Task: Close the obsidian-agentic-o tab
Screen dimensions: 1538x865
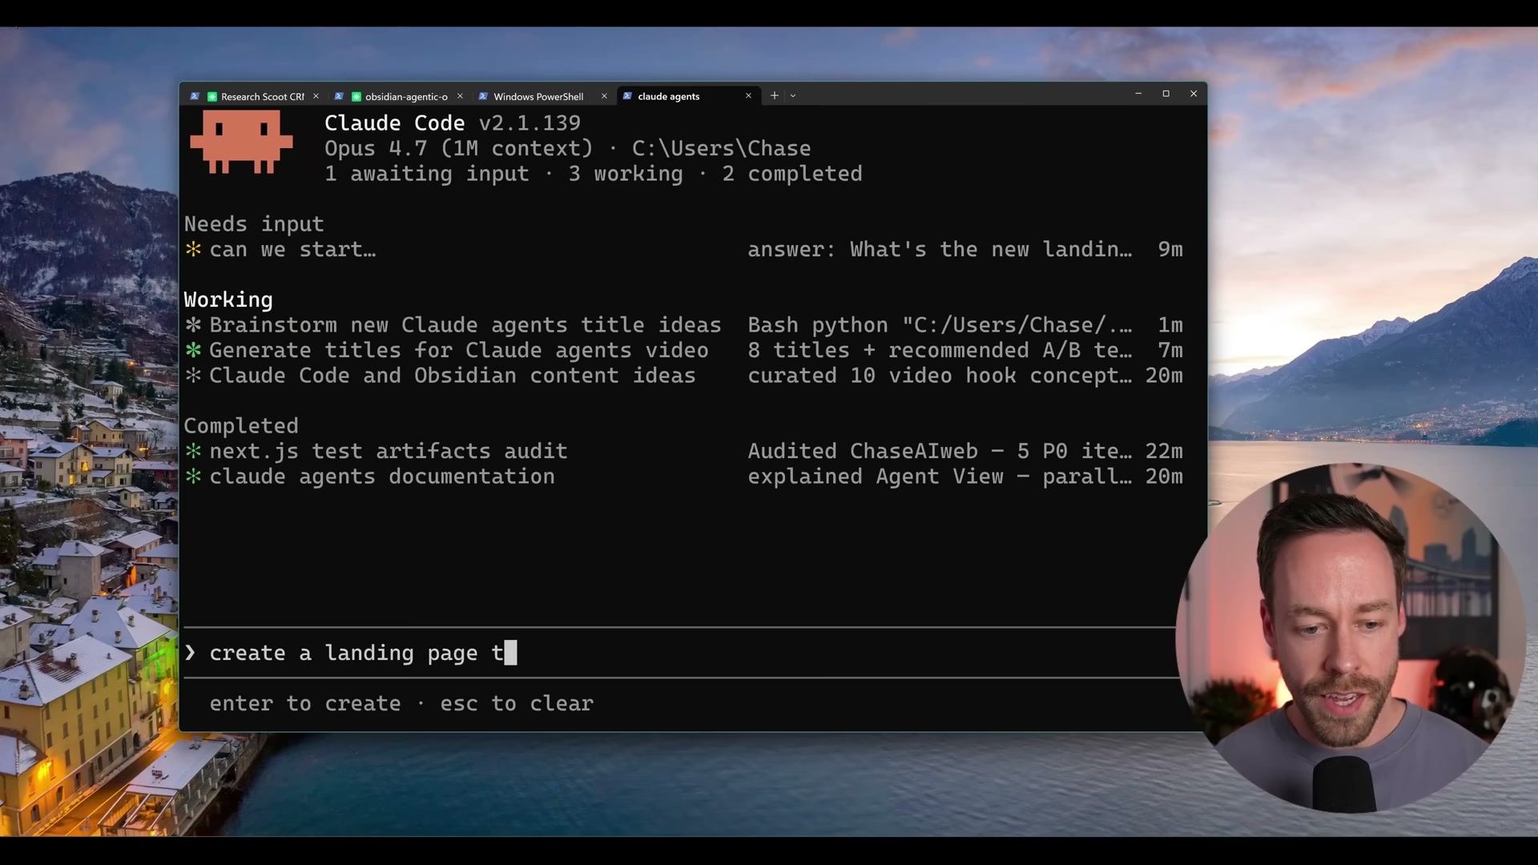Action: click(x=460, y=96)
